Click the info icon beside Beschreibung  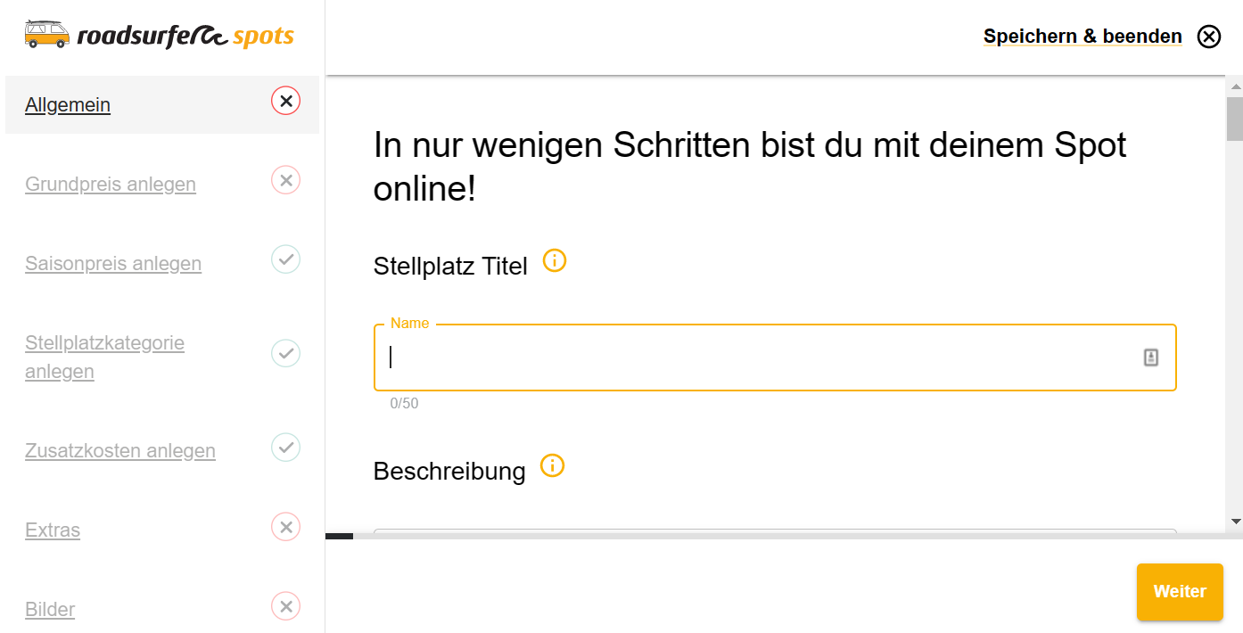(553, 466)
